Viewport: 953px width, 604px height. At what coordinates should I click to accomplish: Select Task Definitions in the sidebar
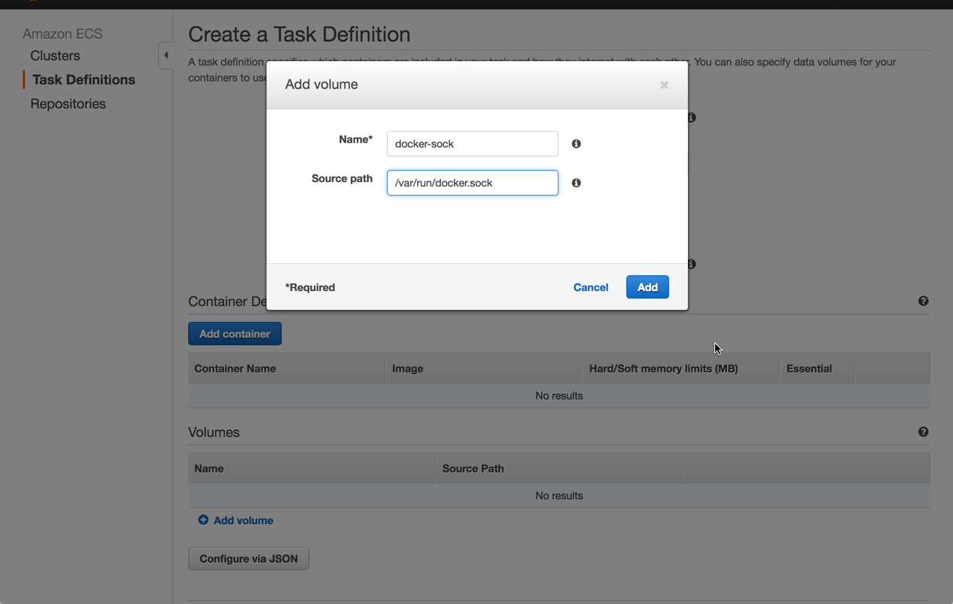coord(84,80)
